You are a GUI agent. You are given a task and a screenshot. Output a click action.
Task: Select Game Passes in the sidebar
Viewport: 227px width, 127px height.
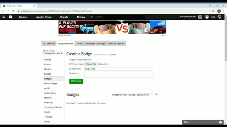point(51,84)
